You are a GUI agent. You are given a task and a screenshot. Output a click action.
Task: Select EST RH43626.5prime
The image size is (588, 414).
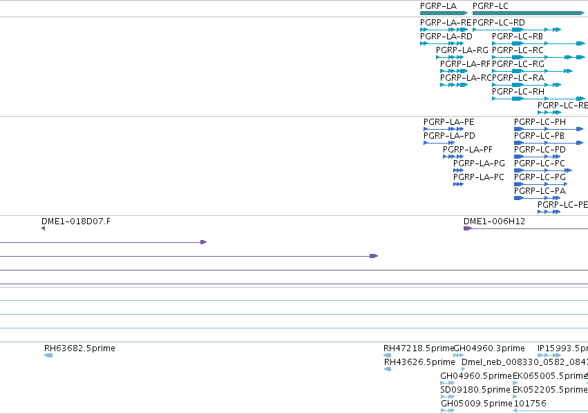[x=388, y=369]
